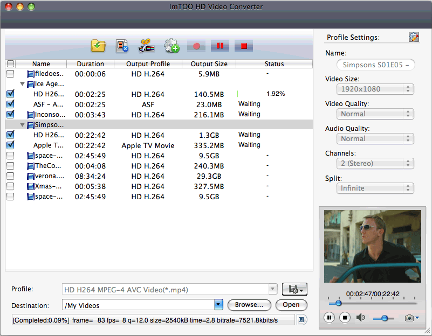
Task: Select the 29.3GB output size cell
Action: point(209,176)
